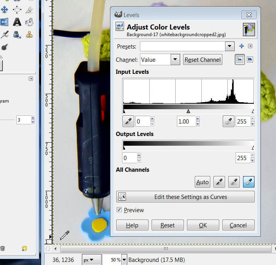Image resolution: width=276 pixels, height=265 pixels.
Task: Open the Presets dropdown
Action: (x=229, y=46)
